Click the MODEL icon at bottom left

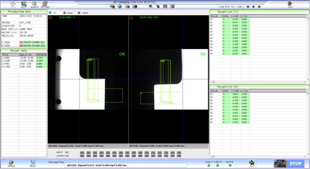(11, 163)
